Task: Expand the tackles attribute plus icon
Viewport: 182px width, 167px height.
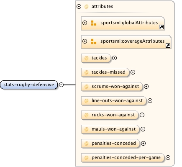Action: 114,58
